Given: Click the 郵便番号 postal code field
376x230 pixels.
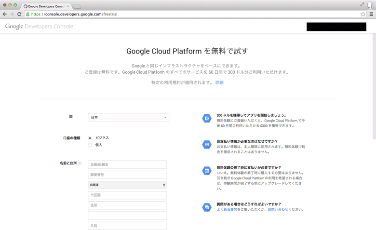Looking at the screenshot, I should (x=127, y=175).
